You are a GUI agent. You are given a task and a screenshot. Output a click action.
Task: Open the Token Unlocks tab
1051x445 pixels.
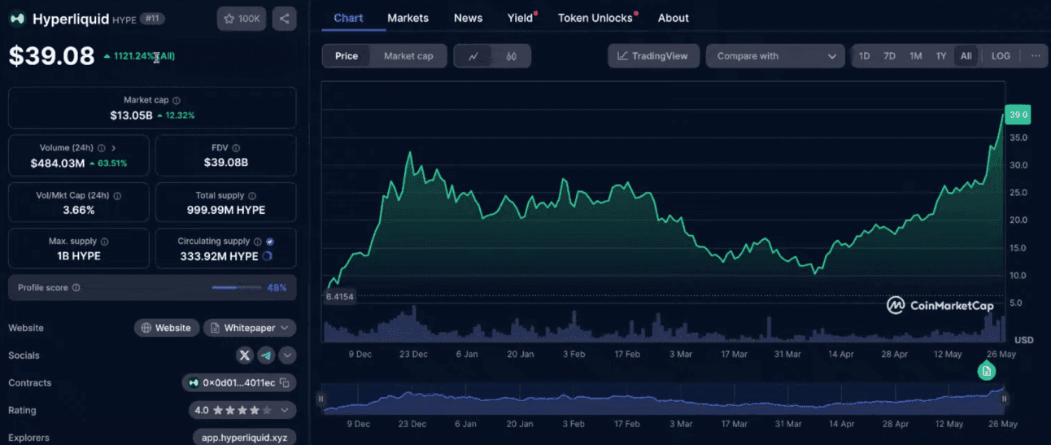tap(596, 18)
